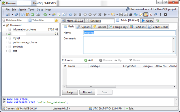Viewport: 180px width, 112px height.
Task: Open the Help menu
Action: pos(48,10)
